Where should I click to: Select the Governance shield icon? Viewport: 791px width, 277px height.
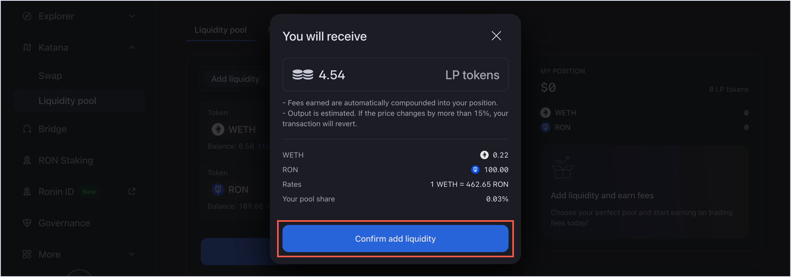click(26, 223)
